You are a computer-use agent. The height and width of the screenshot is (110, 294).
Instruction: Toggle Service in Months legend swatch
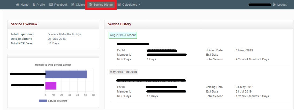43,101
